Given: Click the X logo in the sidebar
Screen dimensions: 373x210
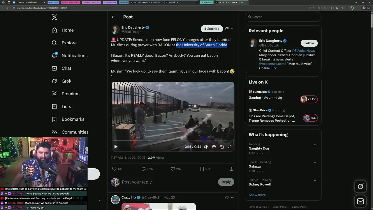Looking at the screenshot, I should [54, 17].
